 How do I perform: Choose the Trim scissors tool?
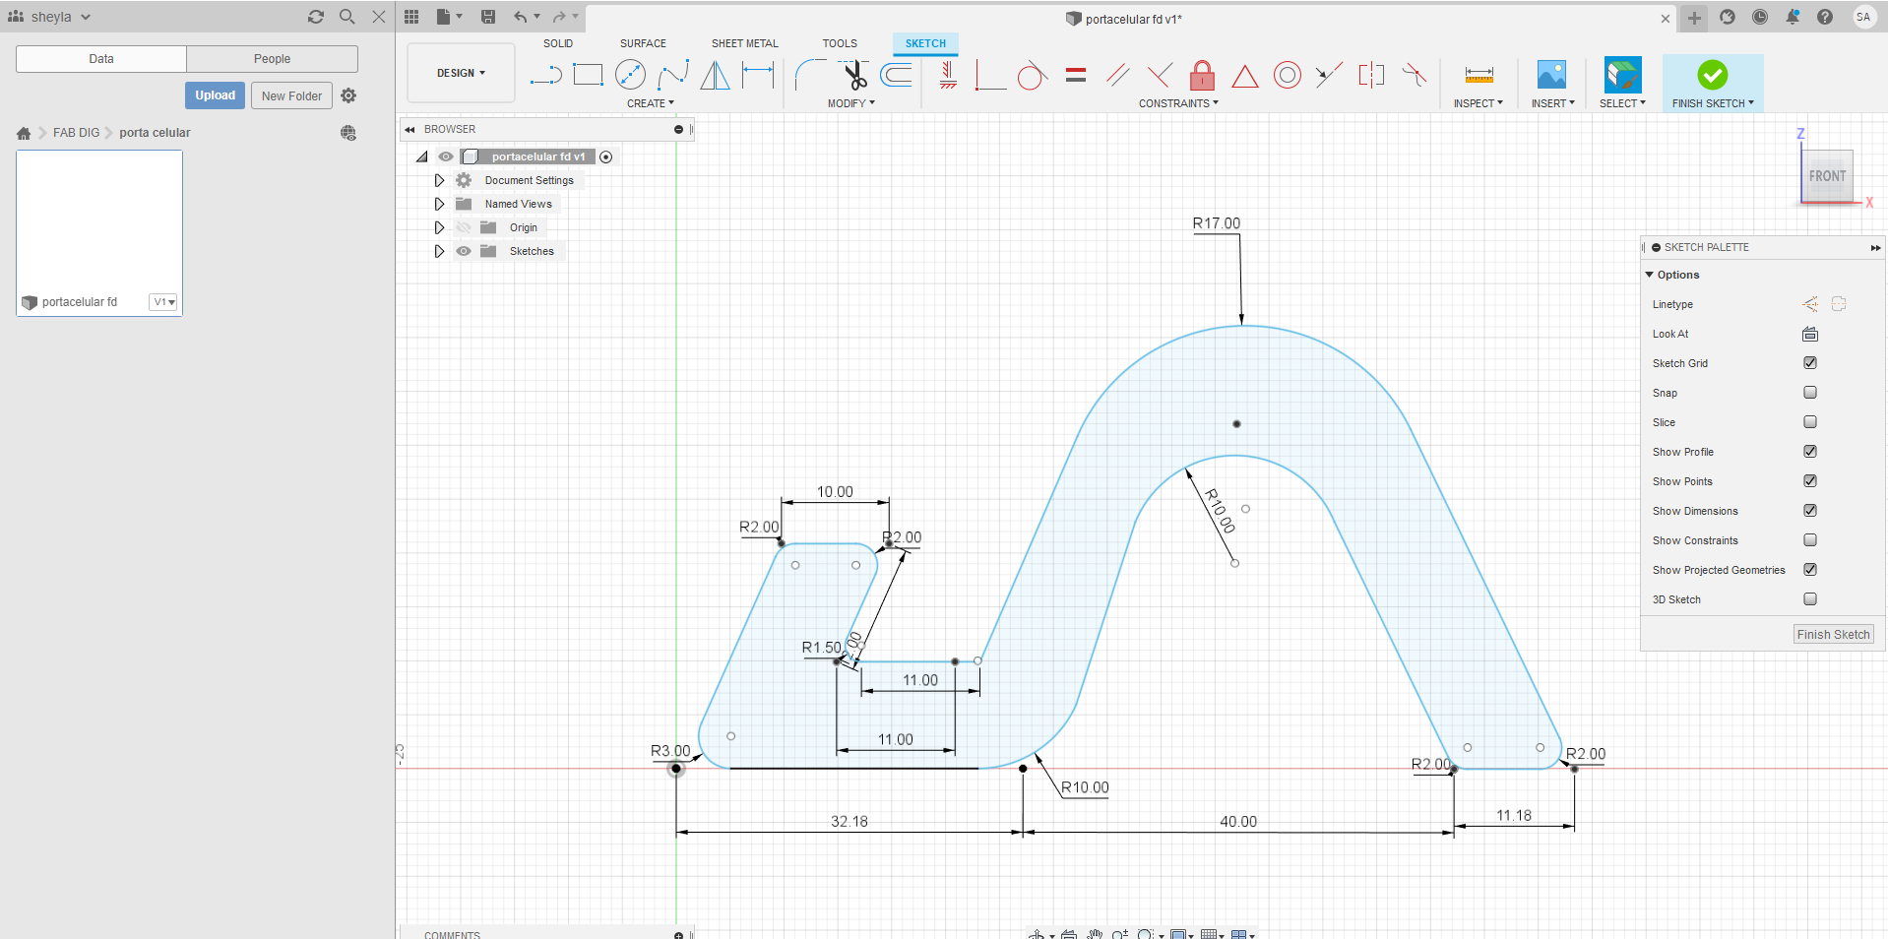(853, 75)
